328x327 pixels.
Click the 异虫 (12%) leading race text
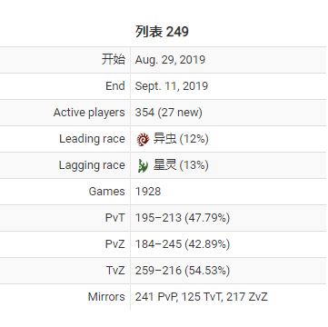point(181,139)
